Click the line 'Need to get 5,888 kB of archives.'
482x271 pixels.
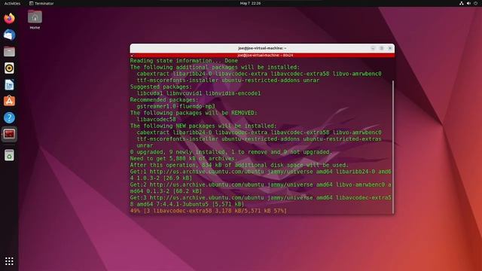[183, 159]
